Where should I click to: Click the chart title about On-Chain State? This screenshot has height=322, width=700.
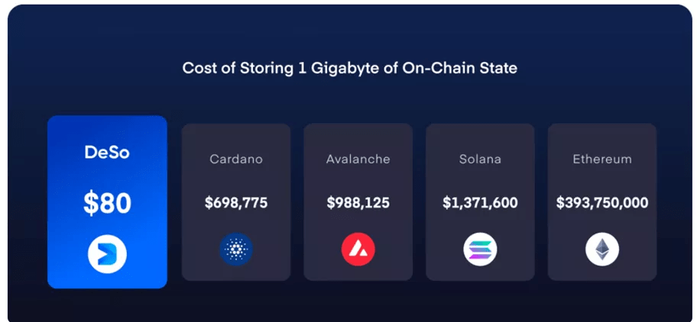pyautogui.click(x=349, y=68)
